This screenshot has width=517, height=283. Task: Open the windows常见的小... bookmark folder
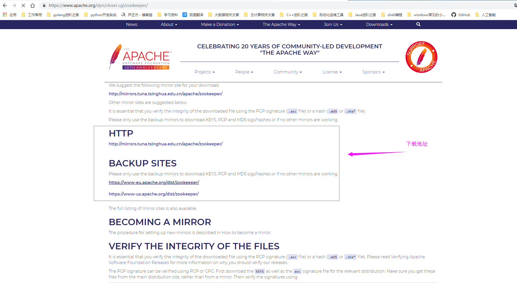pos(426,15)
